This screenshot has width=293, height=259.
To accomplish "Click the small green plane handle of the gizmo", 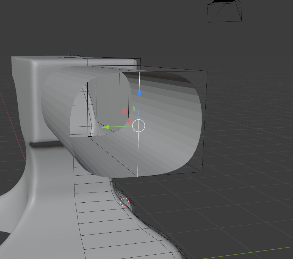I will [134, 108].
